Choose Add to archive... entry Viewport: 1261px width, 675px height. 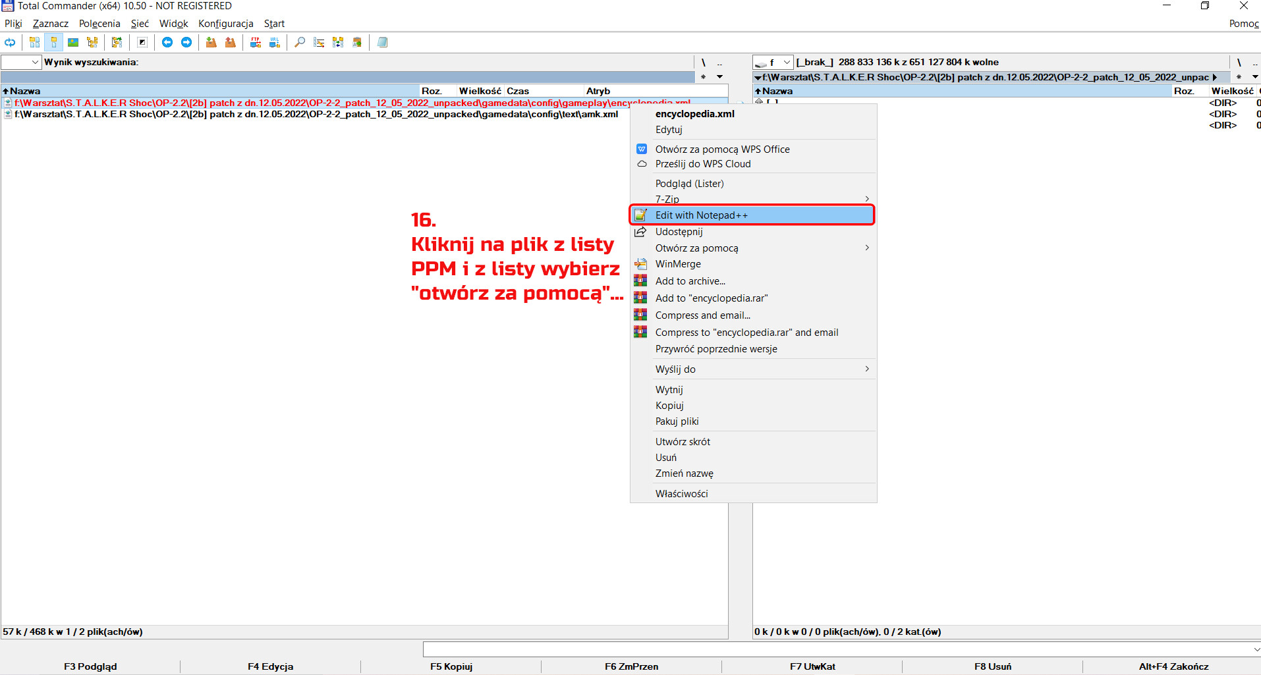pos(752,281)
